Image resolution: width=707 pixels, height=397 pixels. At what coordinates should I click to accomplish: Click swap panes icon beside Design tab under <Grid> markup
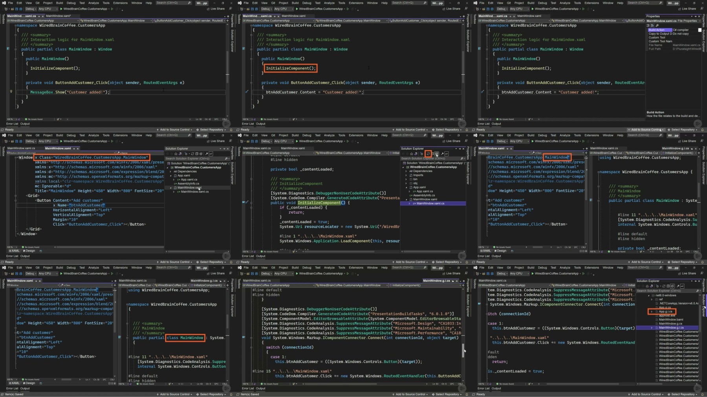pyautogui.click(x=41, y=251)
